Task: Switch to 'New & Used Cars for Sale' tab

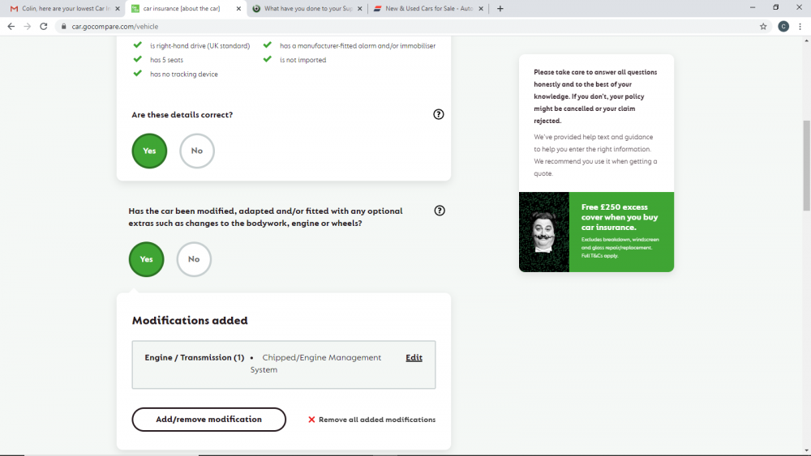Action: pos(429,8)
